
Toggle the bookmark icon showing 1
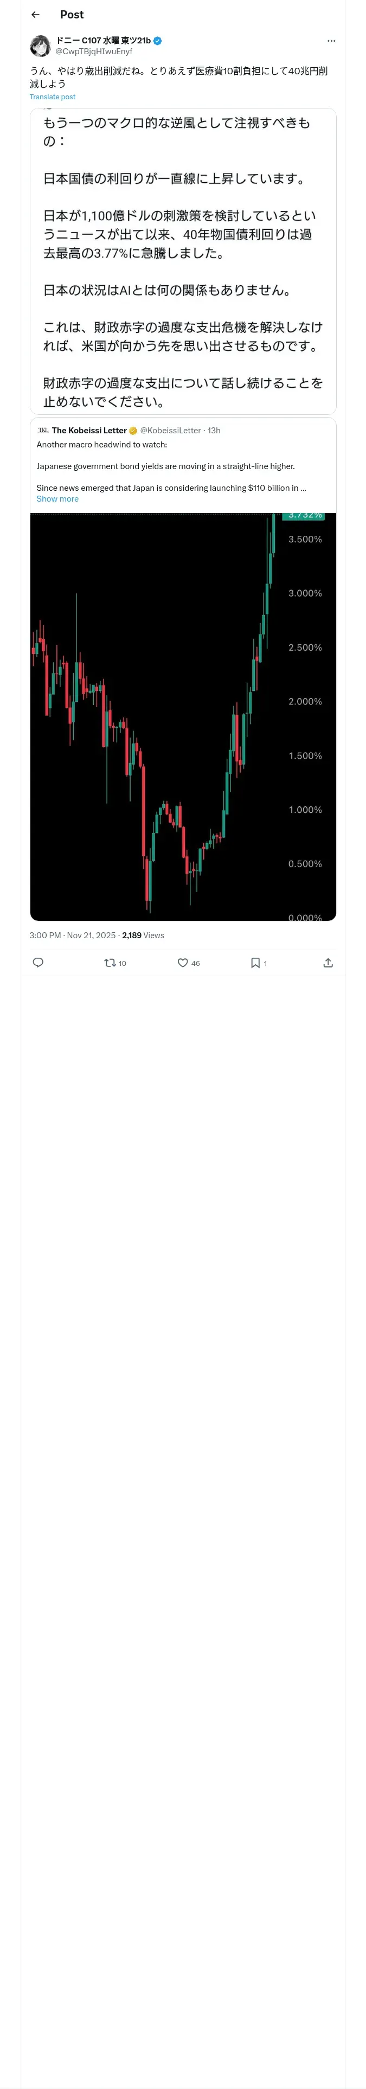point(259,963)
